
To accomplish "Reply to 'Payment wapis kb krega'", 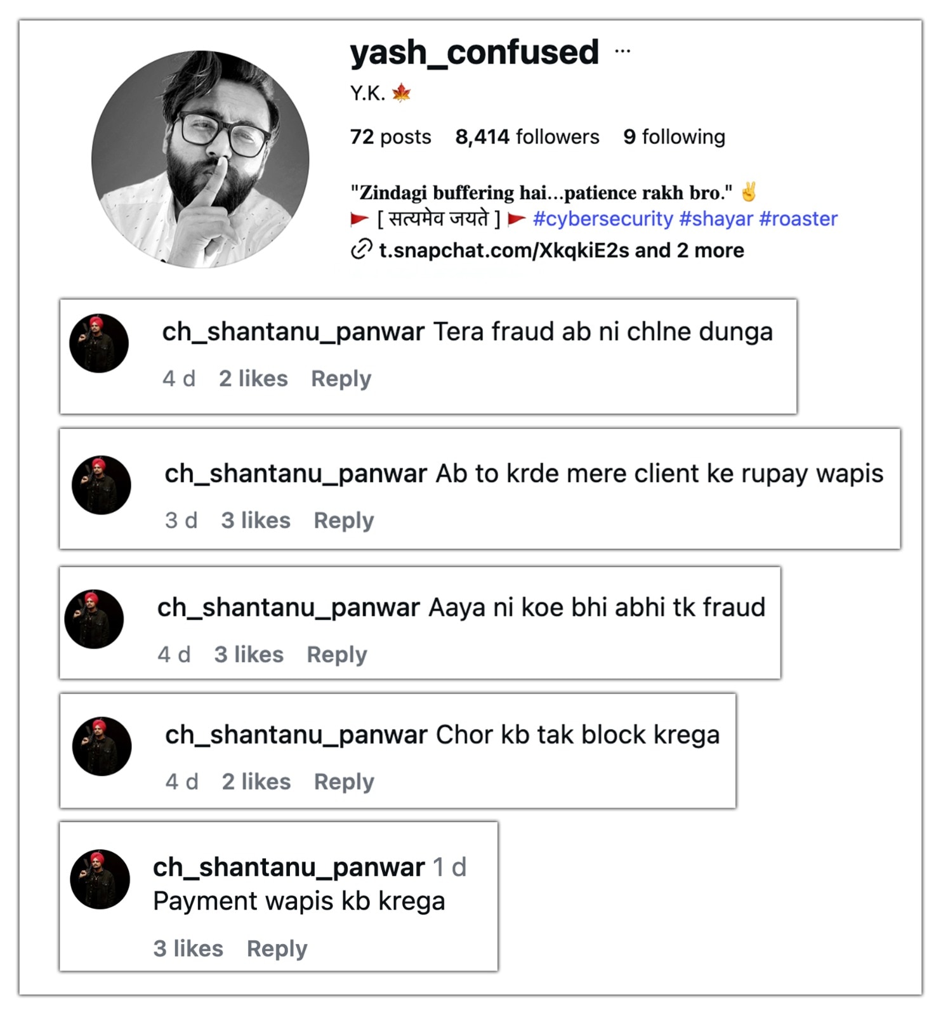I will pos(277,948).
